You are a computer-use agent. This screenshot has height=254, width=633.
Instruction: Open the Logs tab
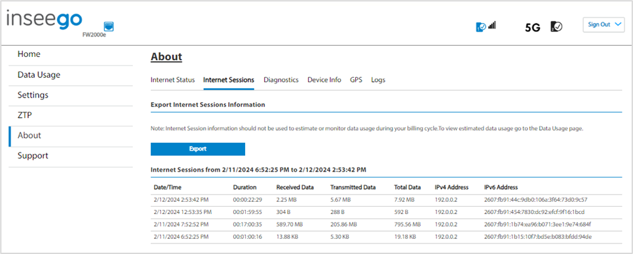[378, 80]
